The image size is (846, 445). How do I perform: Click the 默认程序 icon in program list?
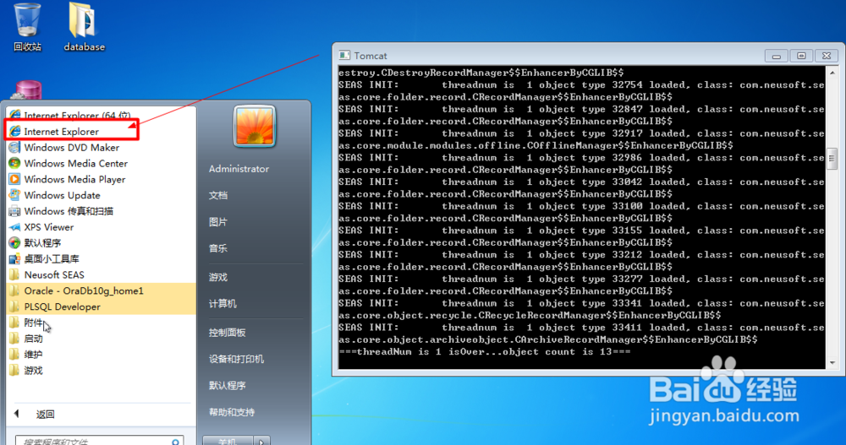point(15,243)
